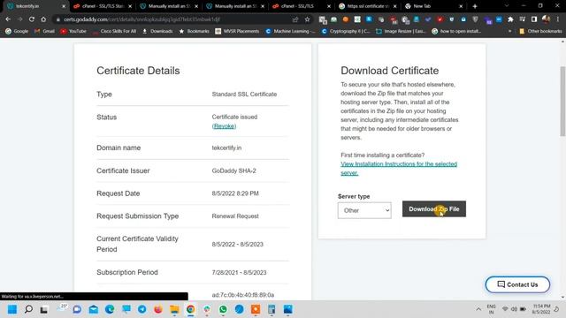Open the tab search chevron in the title bar
Viewport: 566px width, 318px height.
pos(507,6)
